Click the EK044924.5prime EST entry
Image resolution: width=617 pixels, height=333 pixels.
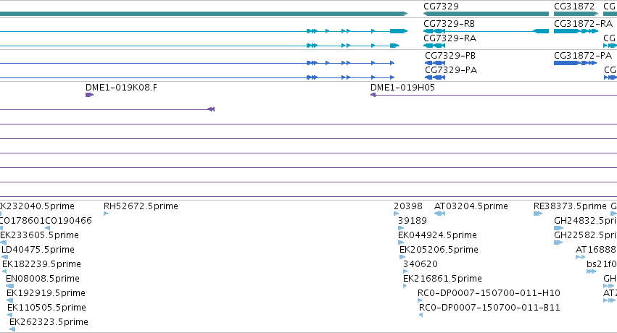point(437,235)
